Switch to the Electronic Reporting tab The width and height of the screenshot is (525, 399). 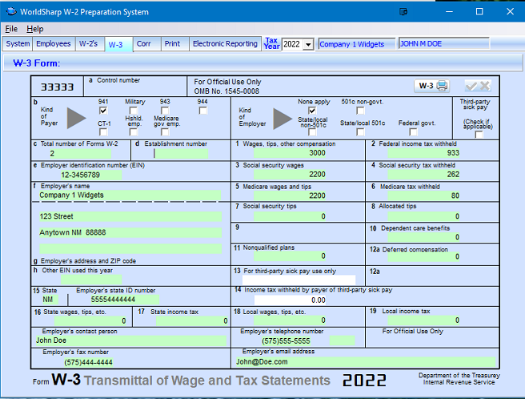(x=225, y=44)
